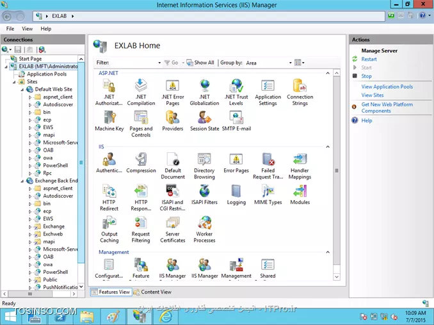Open Output Caching feature
Viewport: 434px width, 325px height.
109,229
